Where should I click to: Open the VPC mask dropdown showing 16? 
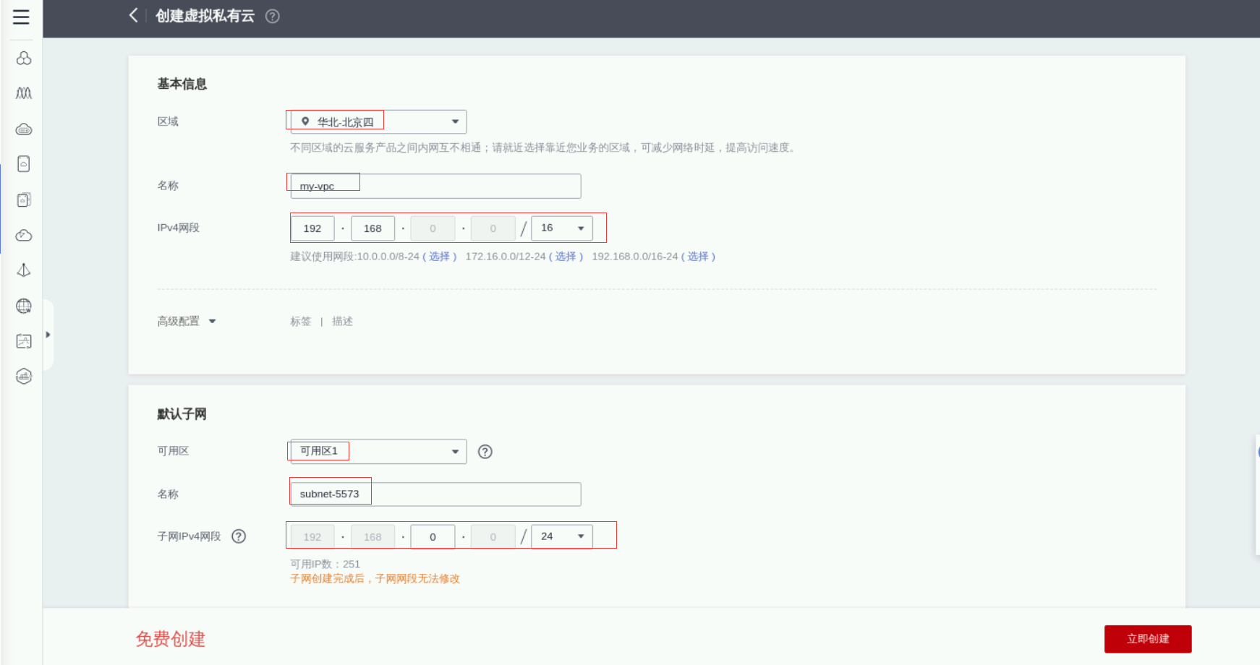[x=562, y=228]
